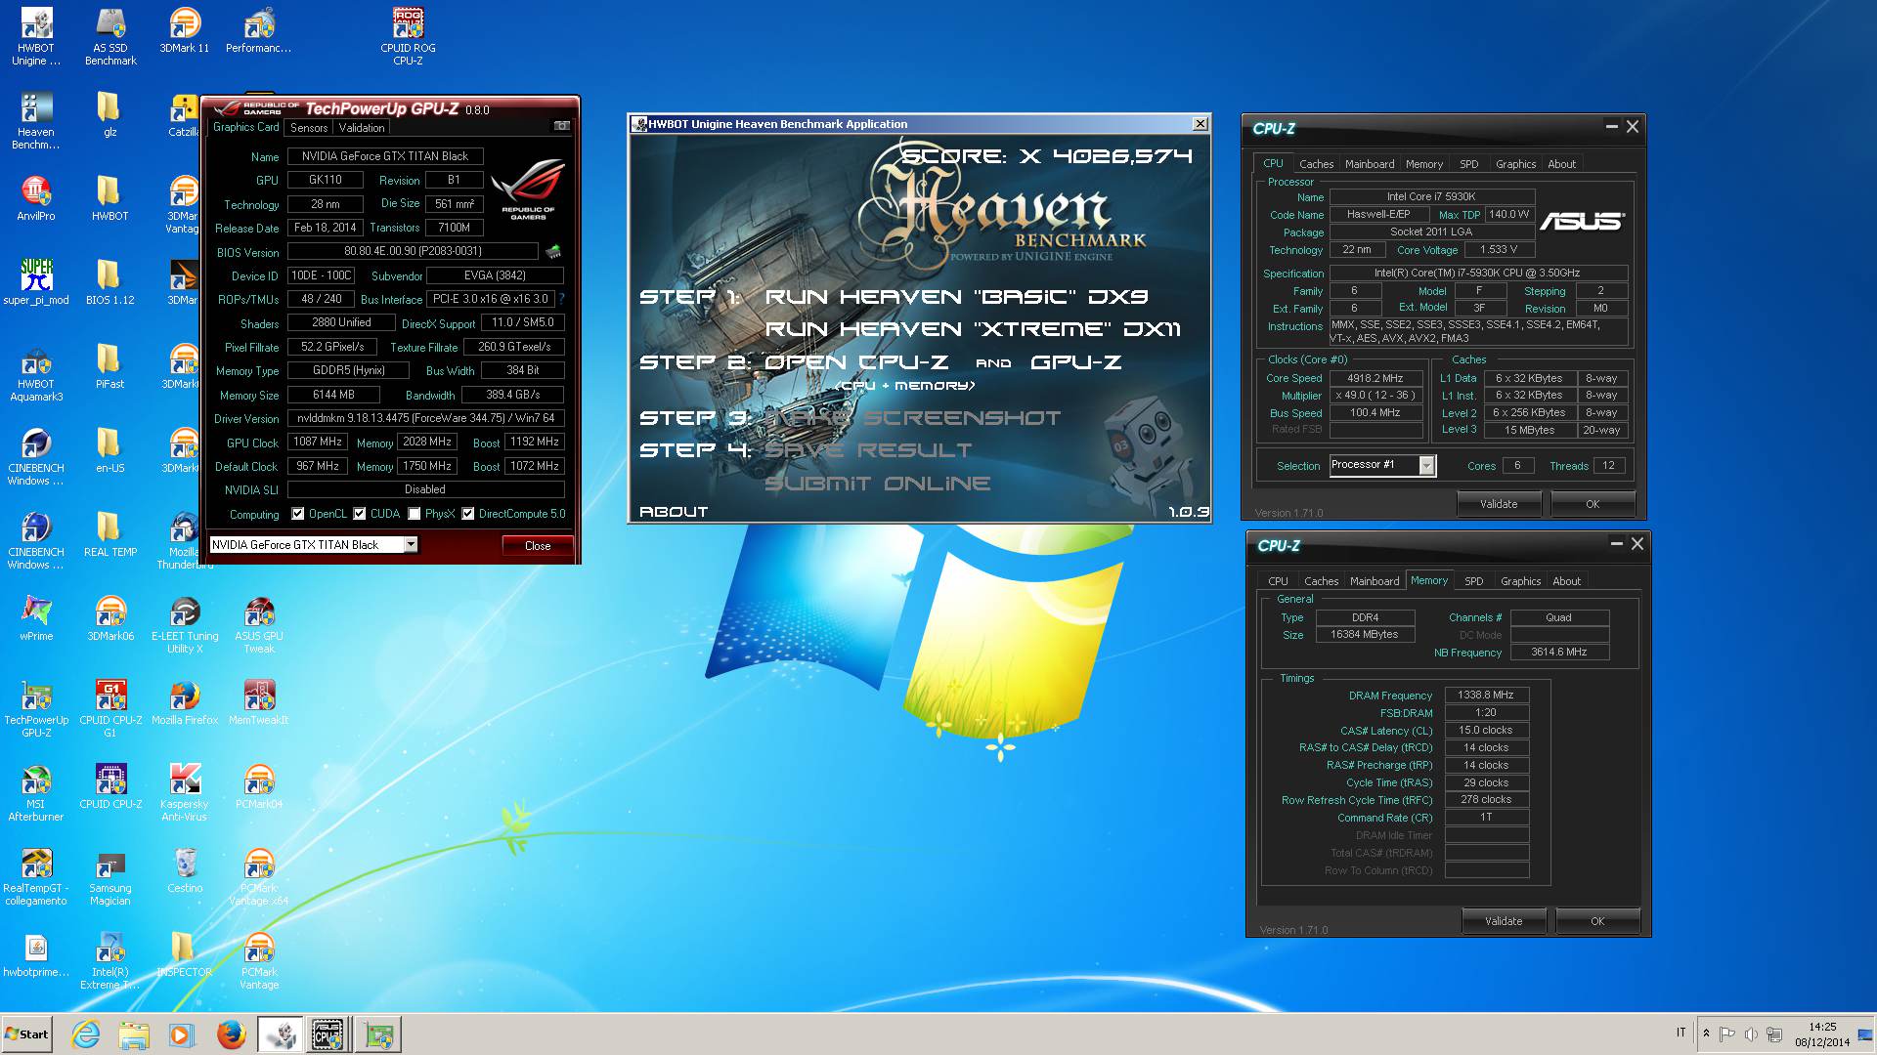Open Intel(R) Extreme Tuning desktop icon

(110, 961)
